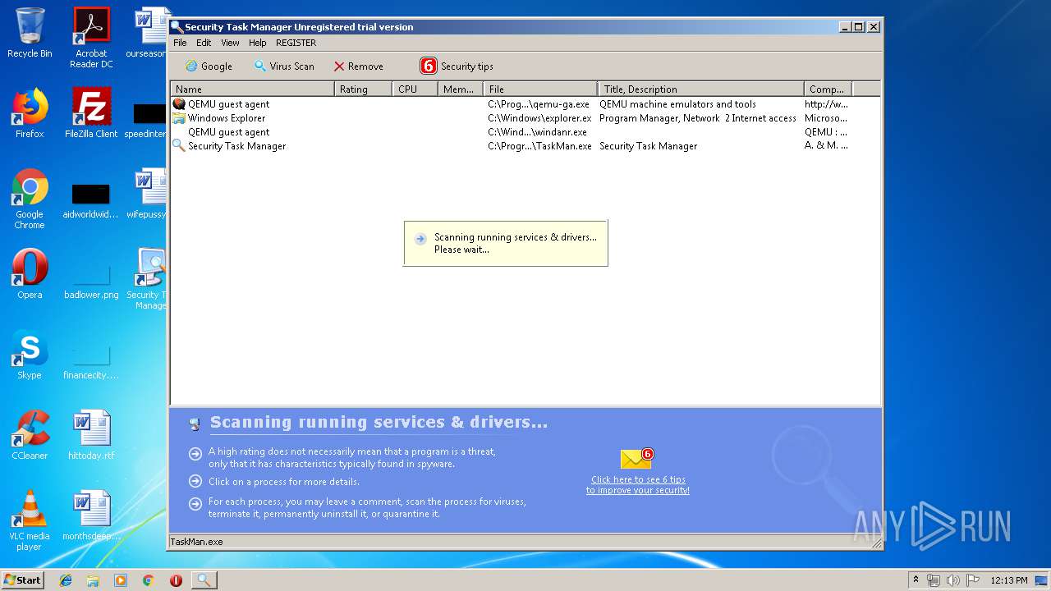Click Security Task Manager taskbar button
The height and width of the screenshot is (591, 1051).
[204, 580]
